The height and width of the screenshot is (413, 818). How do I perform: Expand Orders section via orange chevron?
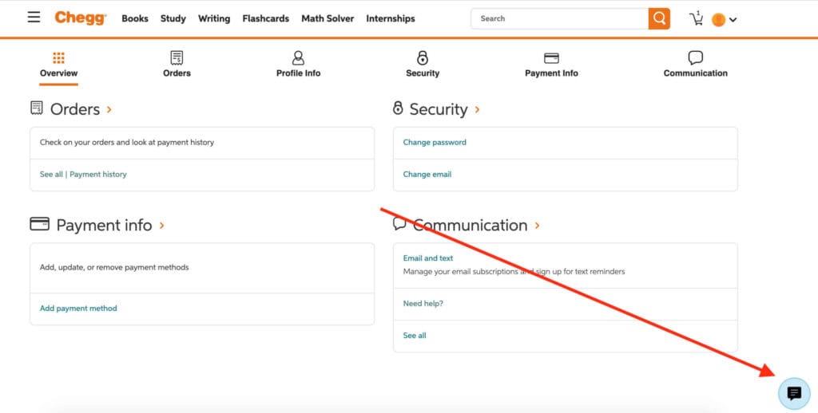[x=109, y=109]
